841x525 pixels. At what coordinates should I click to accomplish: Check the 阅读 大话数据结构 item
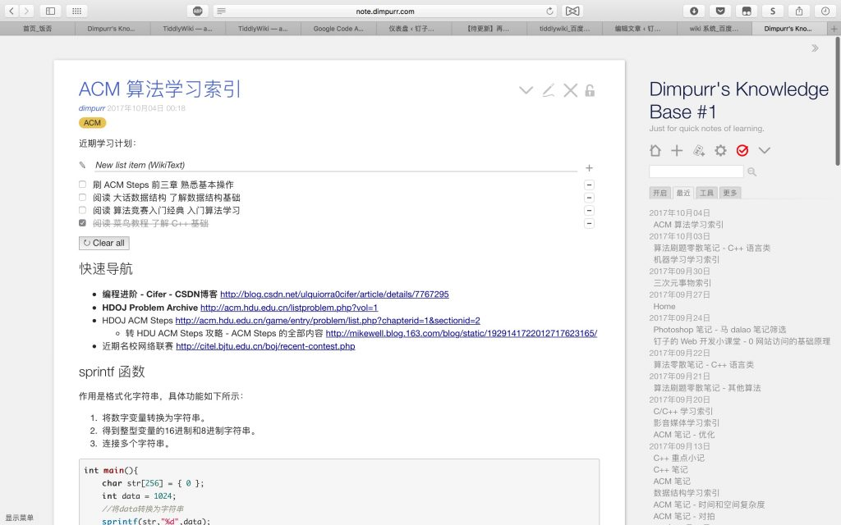82,197
